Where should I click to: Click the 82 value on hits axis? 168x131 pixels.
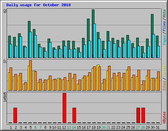[5, 11]
